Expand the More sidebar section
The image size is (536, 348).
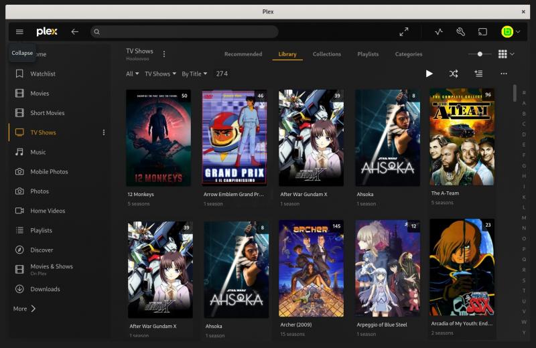(x=24, y=309)
